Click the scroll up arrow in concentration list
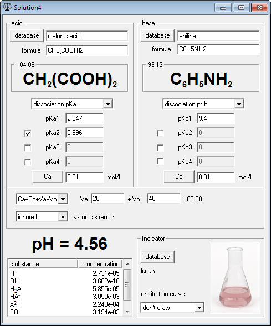 pyautogui.click(x=127, y=264)
